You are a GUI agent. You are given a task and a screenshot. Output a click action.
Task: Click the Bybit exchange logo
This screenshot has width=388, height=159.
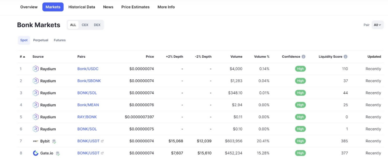point(36,141)
